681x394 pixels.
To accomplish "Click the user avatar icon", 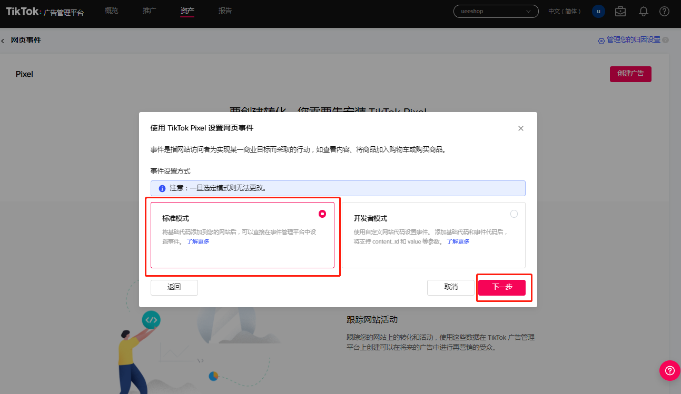I will (598, 11).
